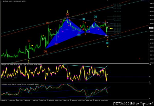Image resolution: width=154 pixels, height=106 pixels.
Task: Click the yellow arrow beside wave (i)
Action: pyautogui.click(x=32, y=46)
